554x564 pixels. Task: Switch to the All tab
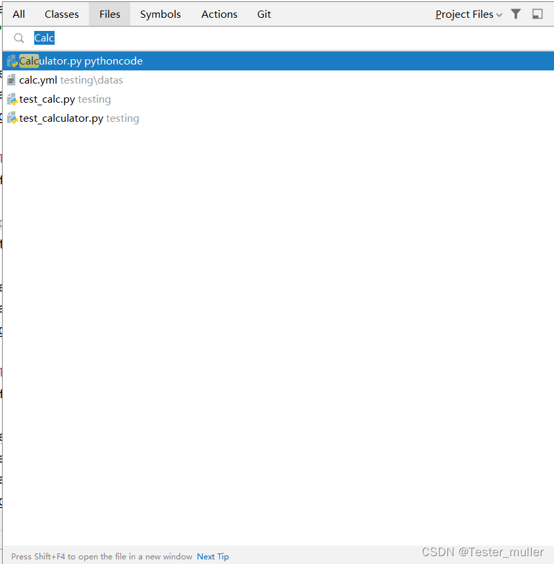[18, 14]
